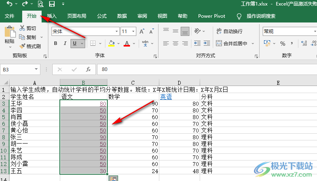
Task: Open Clipboard group dialog launcher
Action: click(45, 56)
